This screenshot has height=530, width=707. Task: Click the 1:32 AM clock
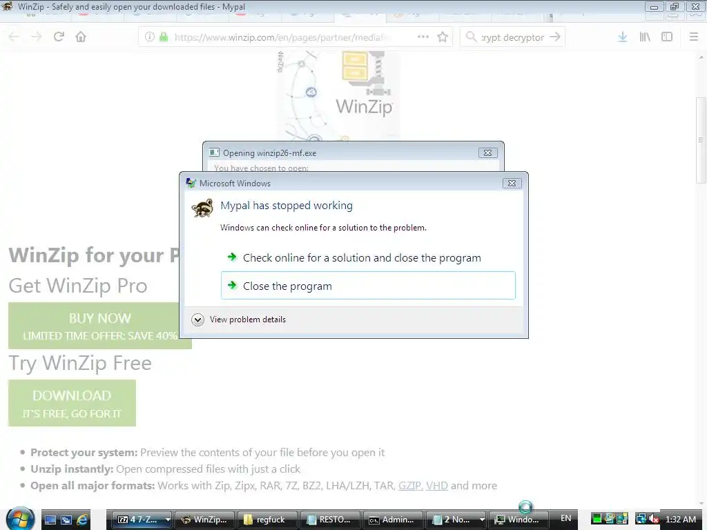point(681,519)
